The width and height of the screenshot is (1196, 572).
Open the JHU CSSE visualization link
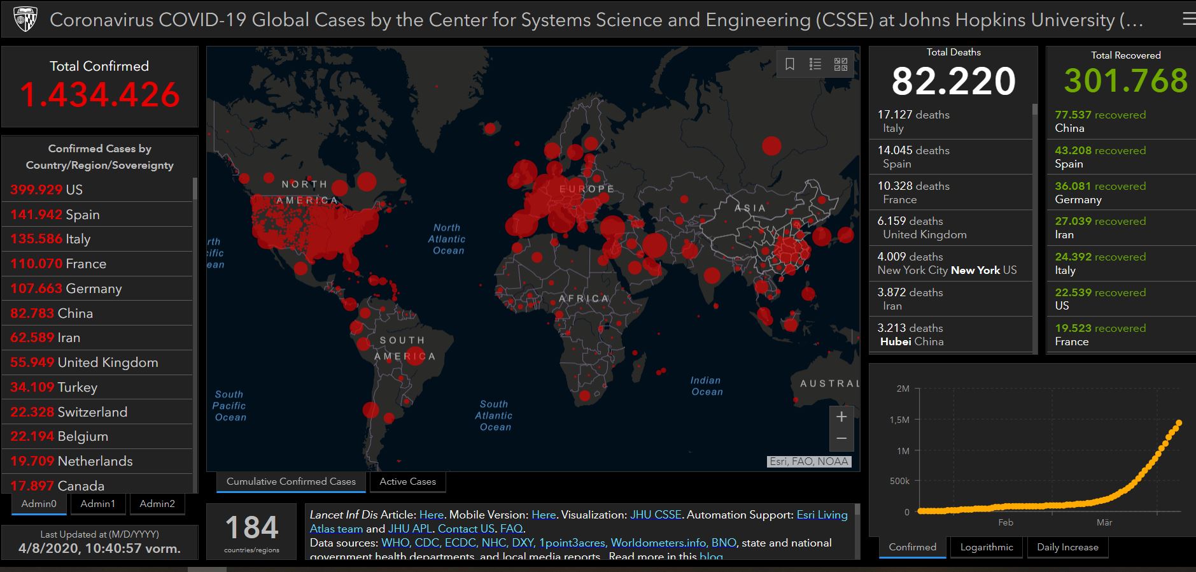coord(656,515)
